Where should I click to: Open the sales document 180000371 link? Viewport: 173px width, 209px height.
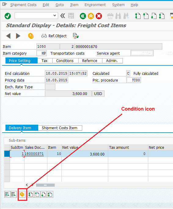pyautogui.click(x=34, y=154)
